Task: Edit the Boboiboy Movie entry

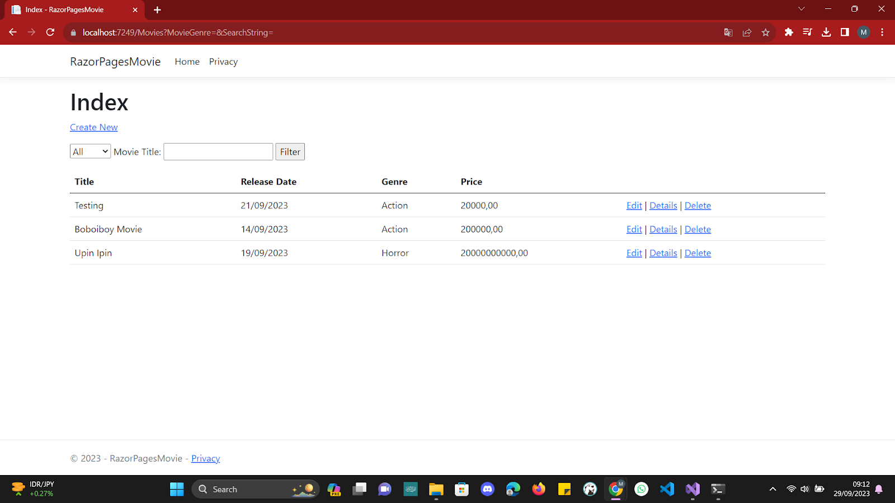Action: (633, 229)
